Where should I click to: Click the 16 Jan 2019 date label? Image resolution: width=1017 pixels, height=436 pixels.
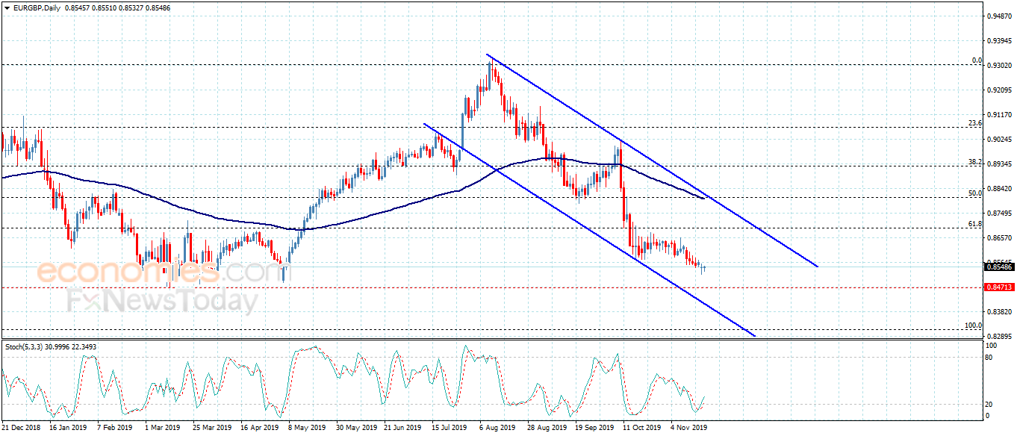click(66, 429)
